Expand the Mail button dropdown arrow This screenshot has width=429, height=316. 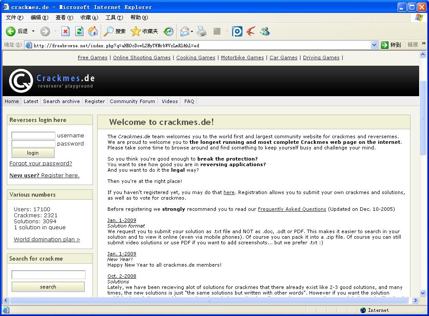(192, 31)
